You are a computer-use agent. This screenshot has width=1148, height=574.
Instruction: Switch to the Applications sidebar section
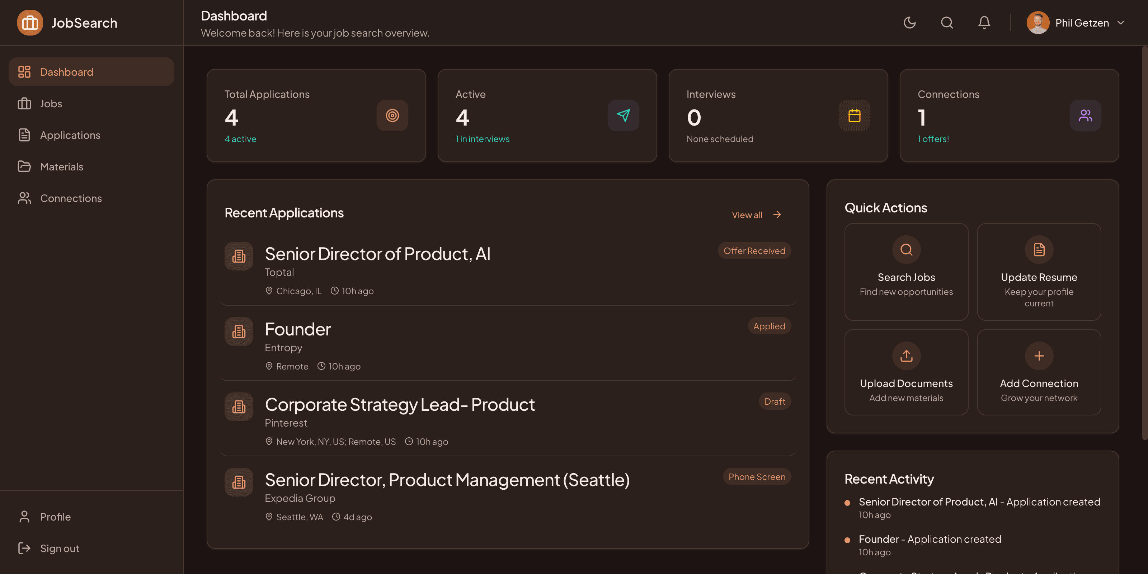point(70,135)
